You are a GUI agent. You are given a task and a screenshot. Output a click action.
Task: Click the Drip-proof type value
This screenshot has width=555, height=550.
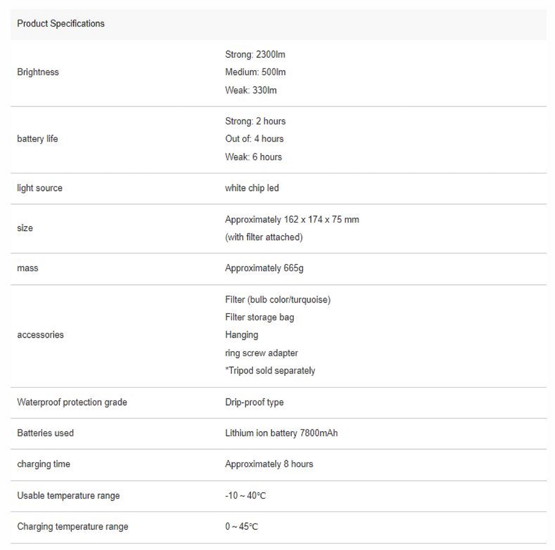254,402
